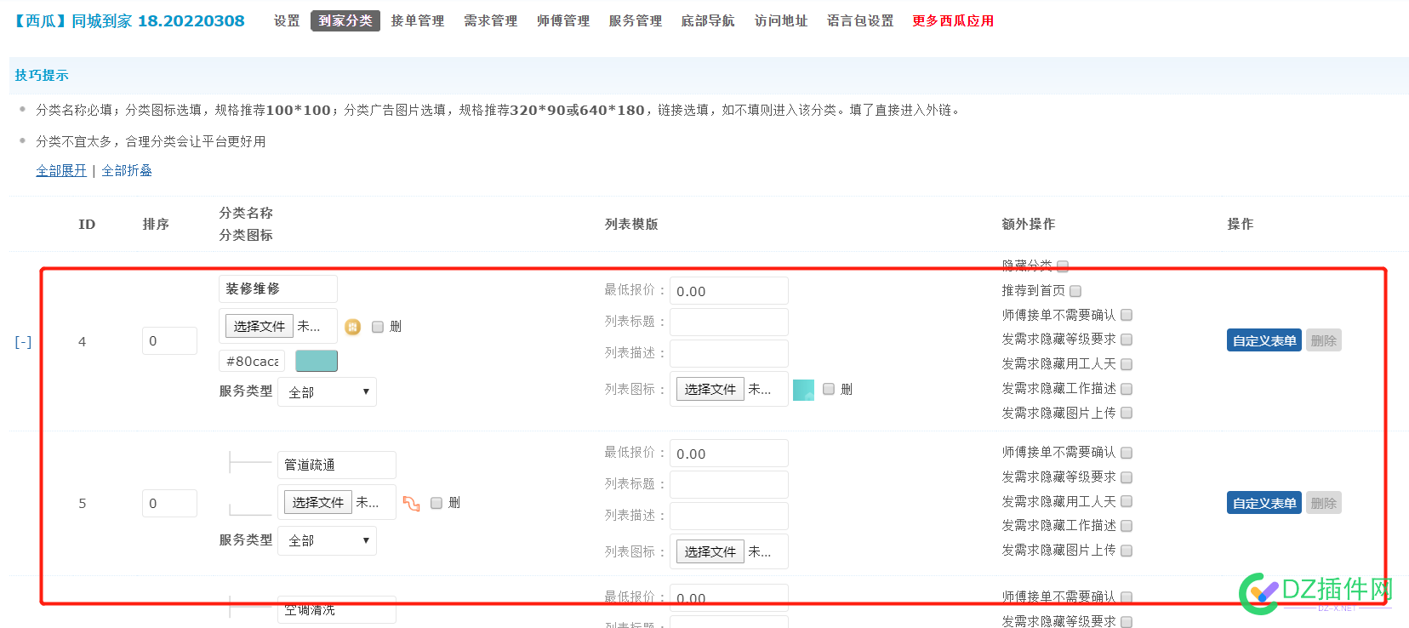Check 发需求隐藏等级要求 in the 装修维修 row
This screenshot has width=1409, height=628.
coord(1127,340)
